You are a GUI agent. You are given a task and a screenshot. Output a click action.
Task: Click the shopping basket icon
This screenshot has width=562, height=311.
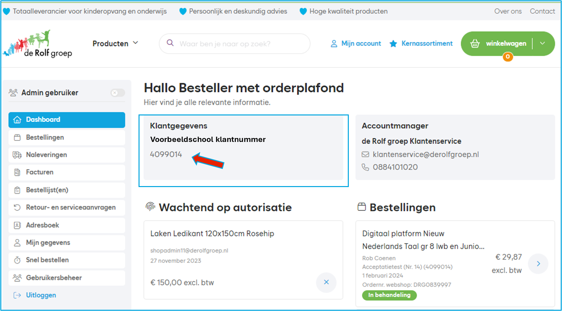point(475,43)
